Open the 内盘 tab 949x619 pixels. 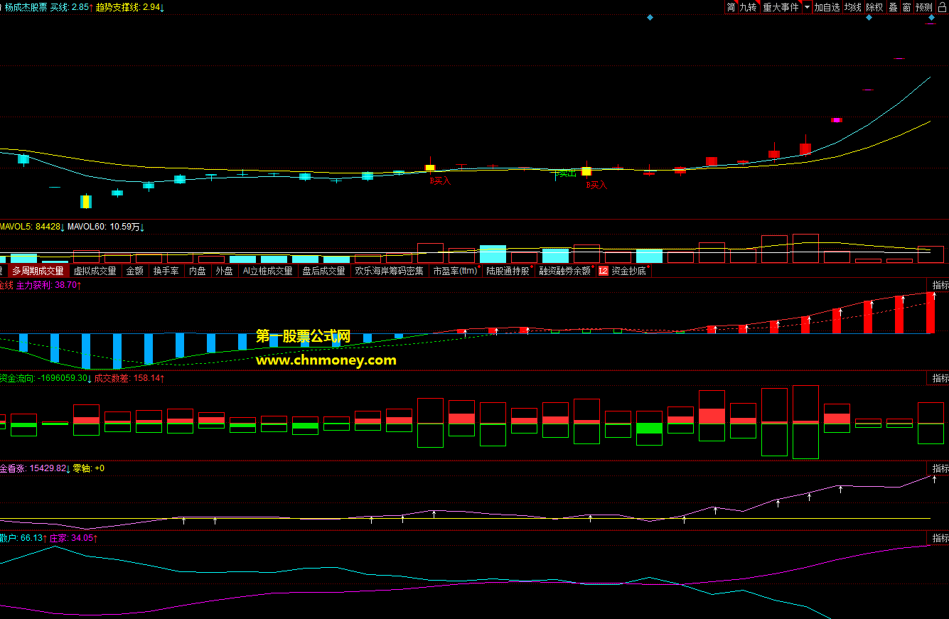[197, 271]
